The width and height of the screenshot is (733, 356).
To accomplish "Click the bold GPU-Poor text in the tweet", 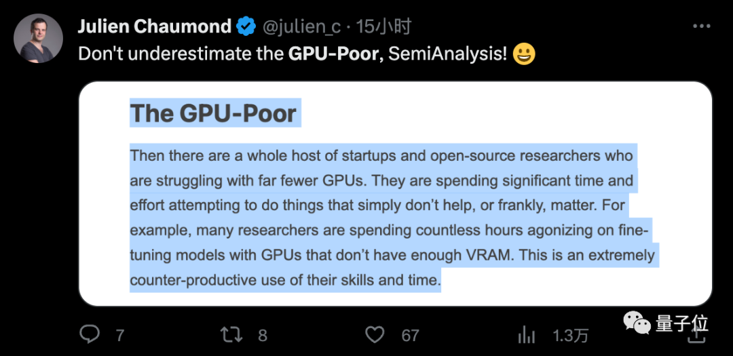I will click(x=333, y=54).
